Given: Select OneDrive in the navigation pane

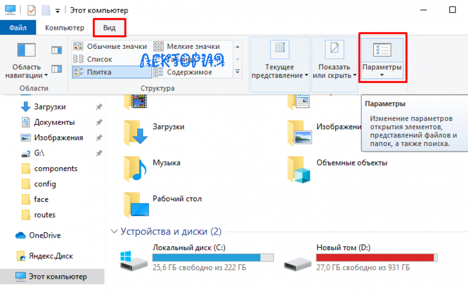Looking at the screenshot, I should click(x=38, y=236).
